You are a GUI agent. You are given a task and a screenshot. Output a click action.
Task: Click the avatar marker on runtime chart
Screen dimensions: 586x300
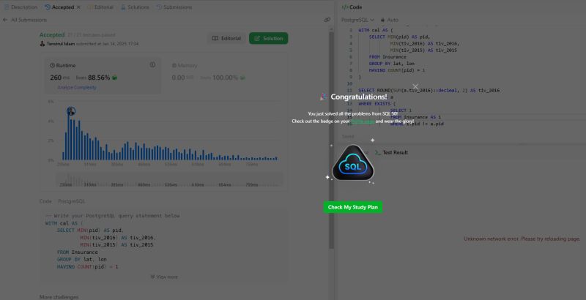tap(71, 110)
